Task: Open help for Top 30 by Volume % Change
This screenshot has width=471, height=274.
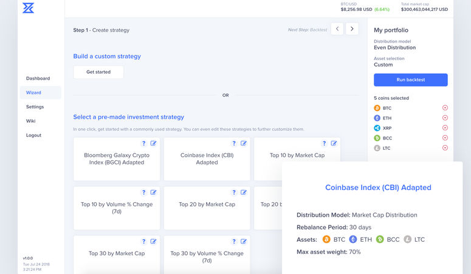Action: pos(234,242)
